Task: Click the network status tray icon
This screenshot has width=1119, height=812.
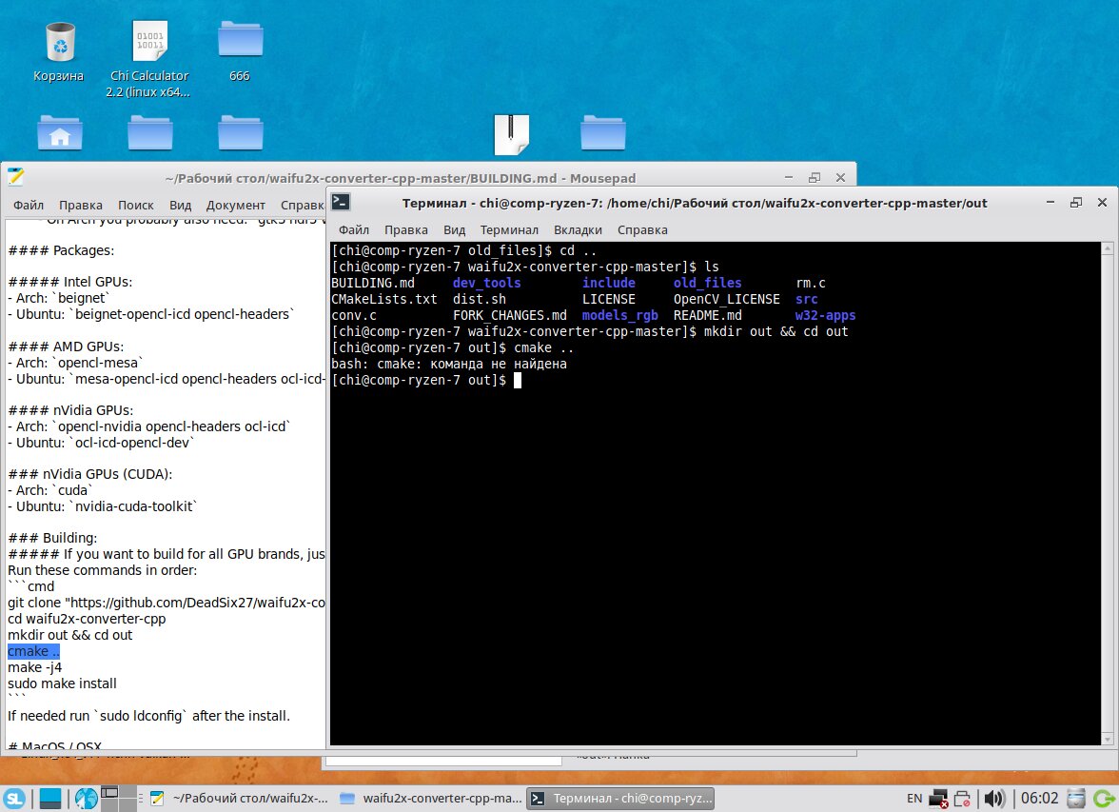Action: [939, 798]
